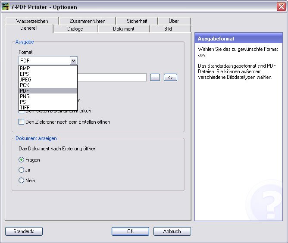The height and width of the screenshot is (243, 288).
Task: Click the <> macro button
Action: [x=170, y=78]
